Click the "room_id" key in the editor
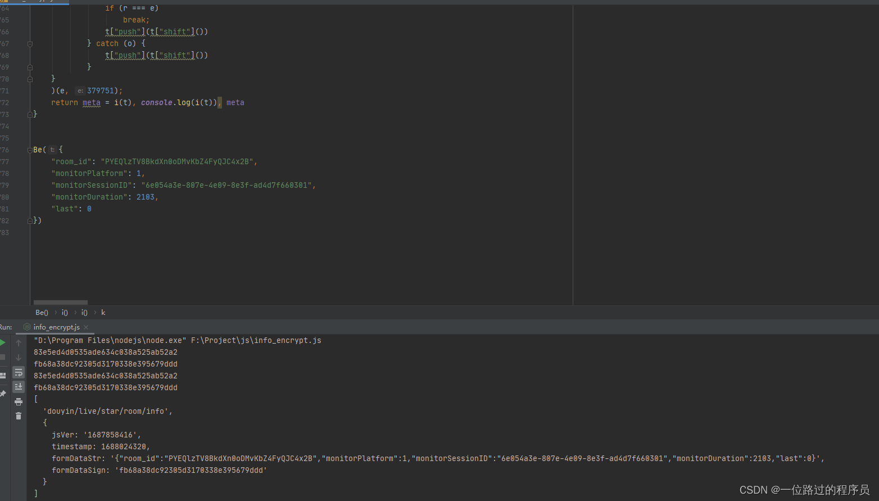Screen dimensions: 879x501 [71, 161]
